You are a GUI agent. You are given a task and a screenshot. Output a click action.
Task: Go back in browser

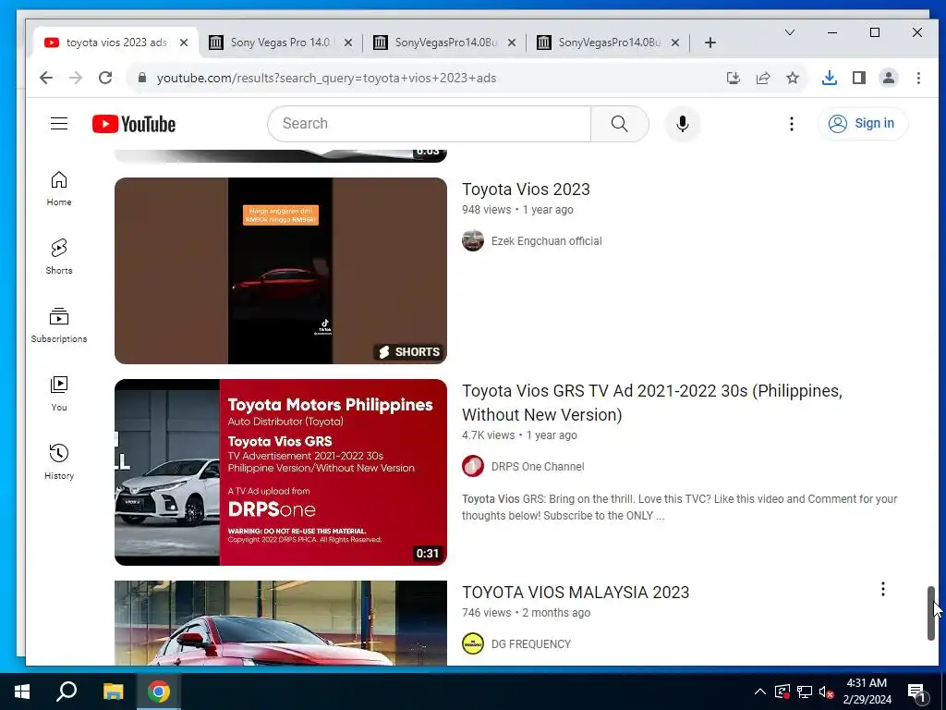46,78
